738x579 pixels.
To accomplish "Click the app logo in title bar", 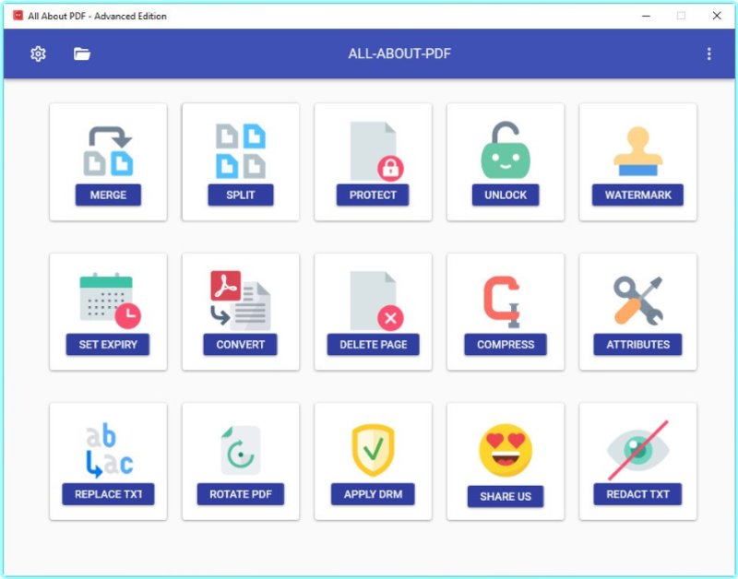I will click(x=18, y=16).
